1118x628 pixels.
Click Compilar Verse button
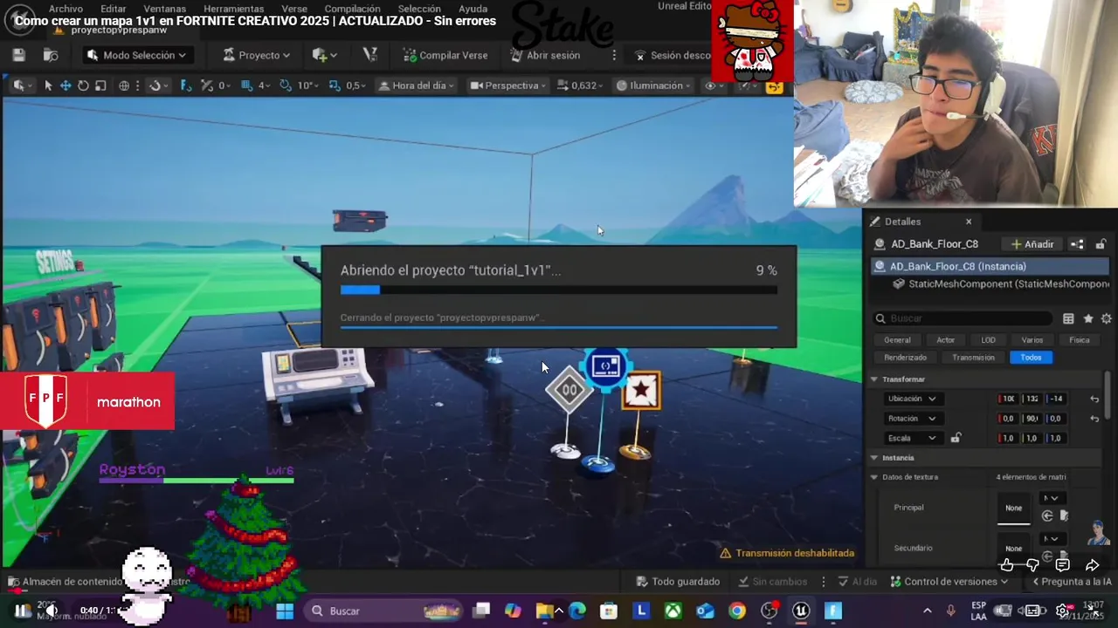445,55
